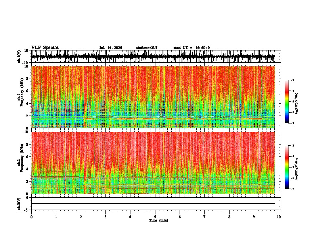The height and width of the screenshot is (243, 314).
Task: Click the "-7" label on ch.2 colorbar
Action: 292,189
